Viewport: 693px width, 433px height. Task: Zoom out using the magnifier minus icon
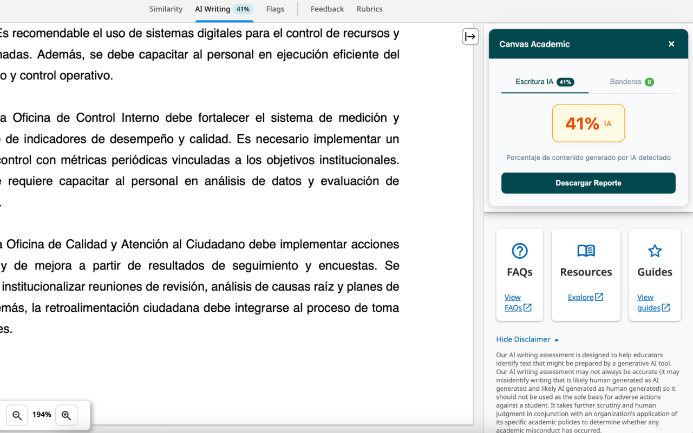[x=17, y=415]
